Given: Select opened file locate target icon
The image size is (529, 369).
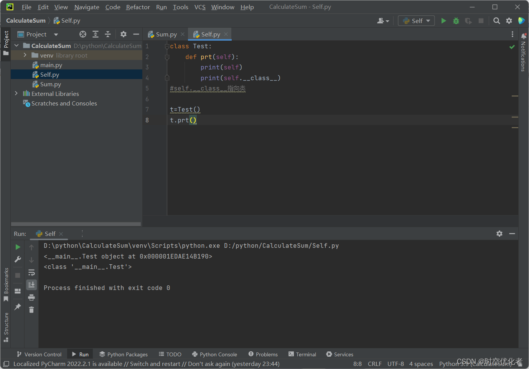Looking at the screenshot, I should pos(83,34).
